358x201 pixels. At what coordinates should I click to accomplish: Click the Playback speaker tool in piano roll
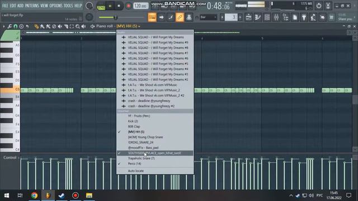[83, 26]
